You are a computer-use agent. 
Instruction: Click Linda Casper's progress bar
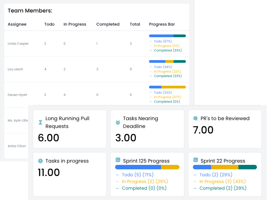click(x=167, y=36)
